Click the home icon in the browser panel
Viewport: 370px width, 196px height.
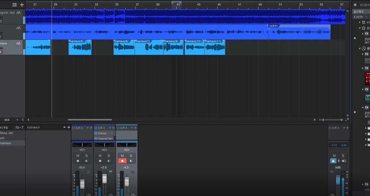(x=355, y=5)
